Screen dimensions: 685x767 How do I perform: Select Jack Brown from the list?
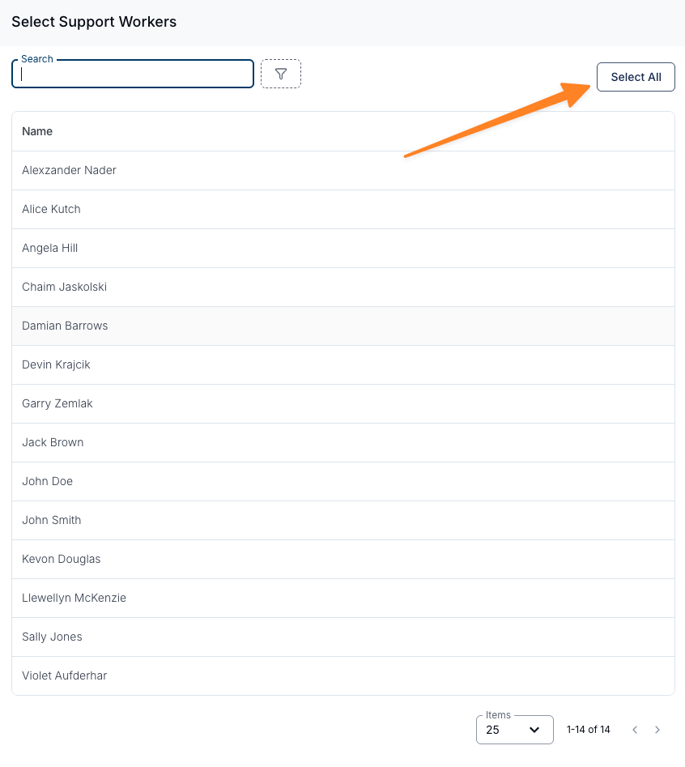tap(343, 443)
